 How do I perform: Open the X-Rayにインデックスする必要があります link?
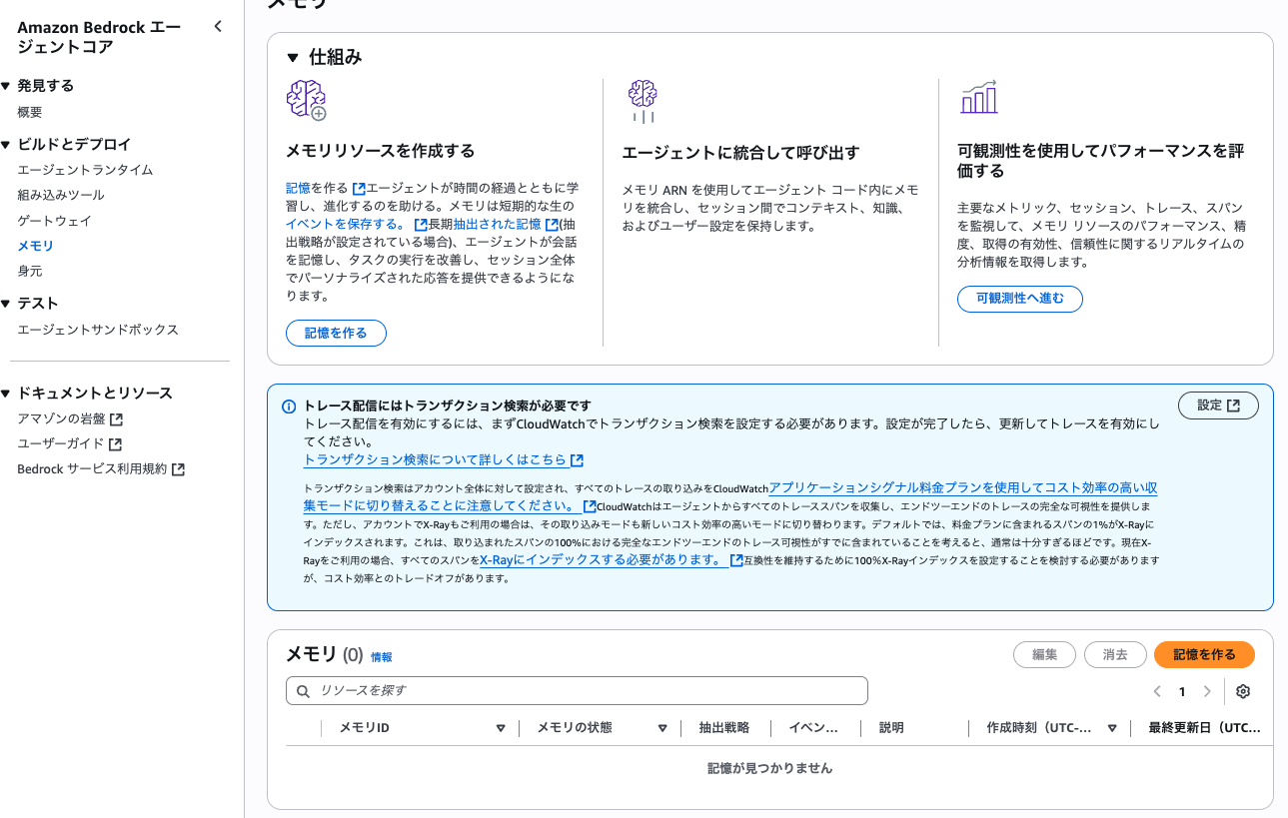pyautogui.click(x=612, y=560)
